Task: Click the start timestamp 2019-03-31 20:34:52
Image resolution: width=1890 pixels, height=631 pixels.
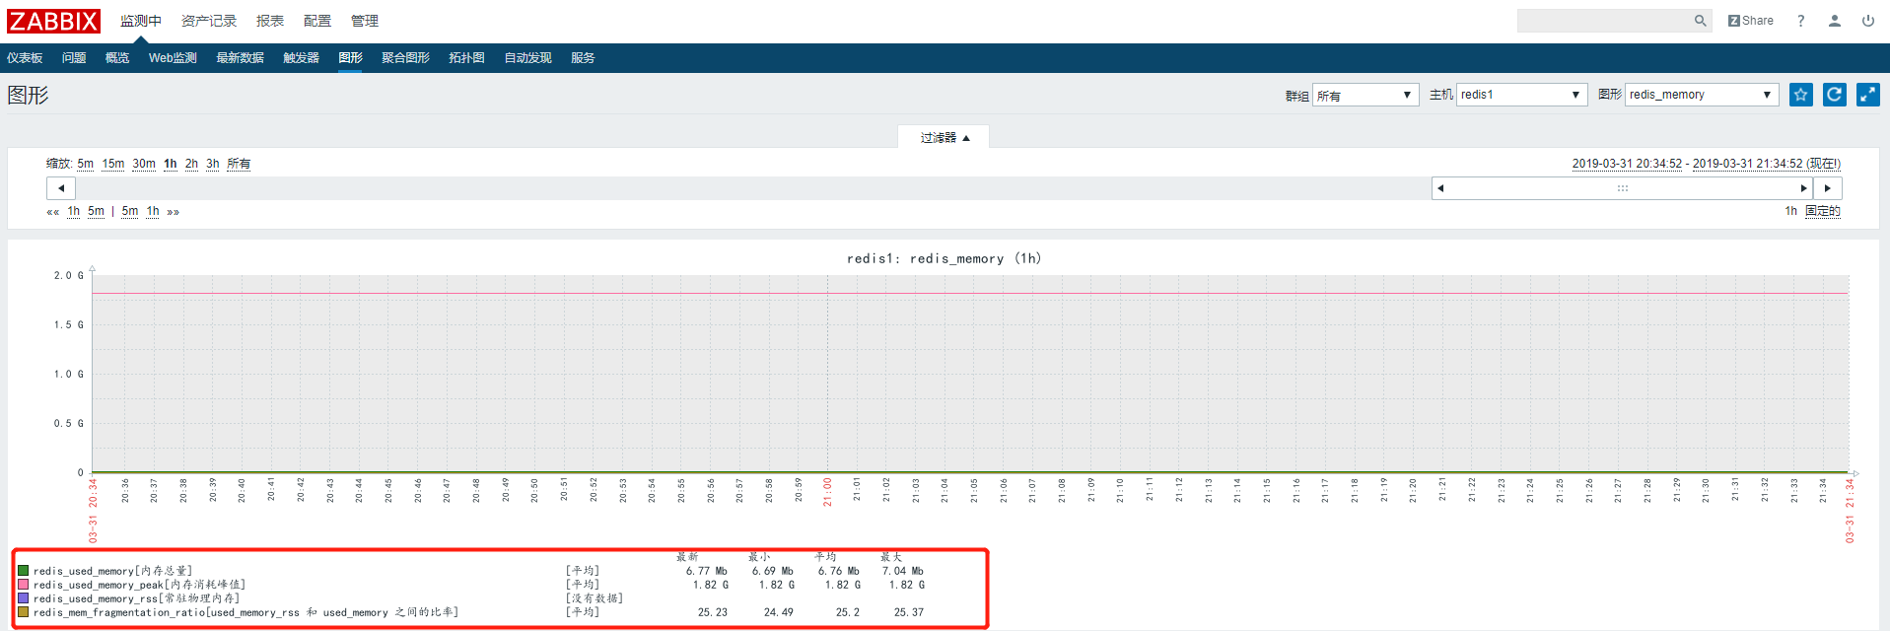Action: coord(1627,164)
